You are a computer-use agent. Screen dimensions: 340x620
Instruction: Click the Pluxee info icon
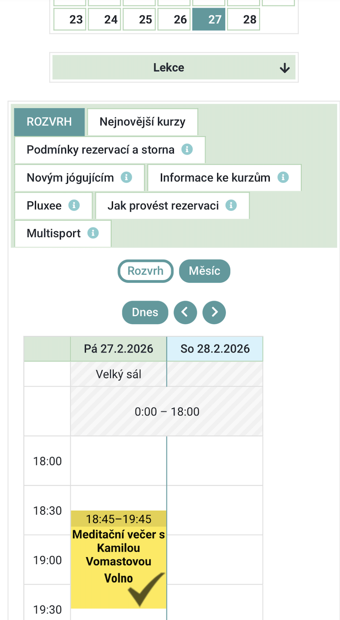[x=74, y=205]
